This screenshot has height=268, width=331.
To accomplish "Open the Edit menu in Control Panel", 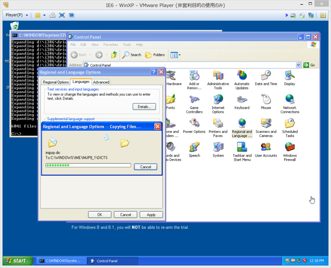I will tap(83, 45).
